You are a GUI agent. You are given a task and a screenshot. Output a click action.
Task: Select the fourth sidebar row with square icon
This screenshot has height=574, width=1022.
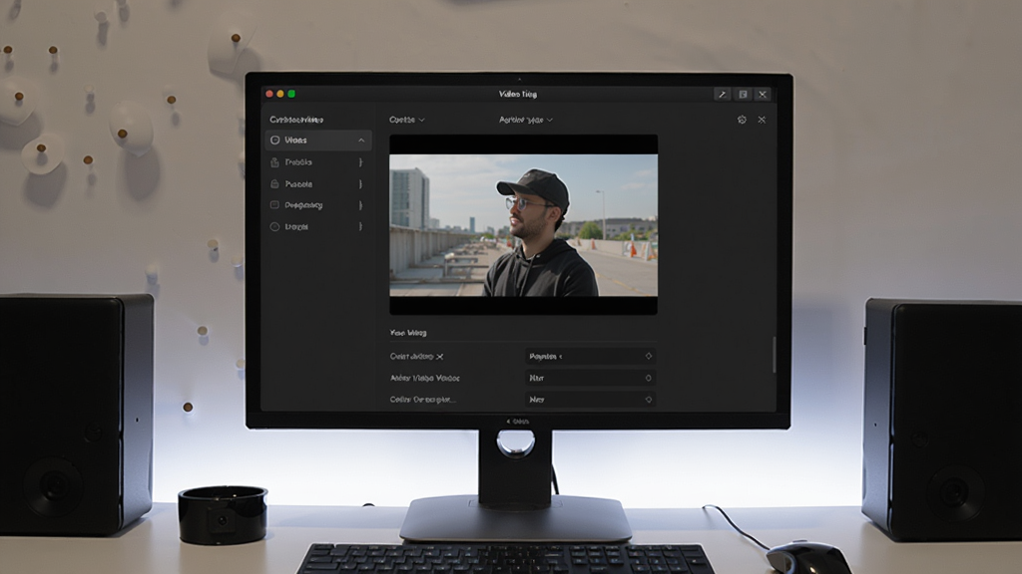318,205
